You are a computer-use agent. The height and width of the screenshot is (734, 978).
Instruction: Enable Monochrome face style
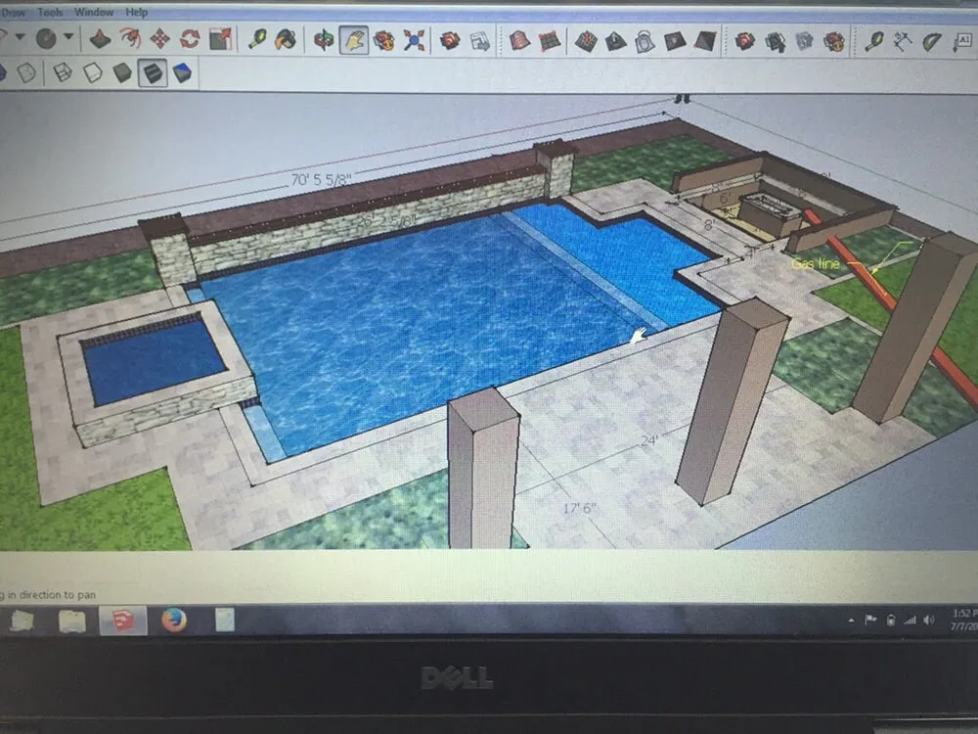(181, 72)
